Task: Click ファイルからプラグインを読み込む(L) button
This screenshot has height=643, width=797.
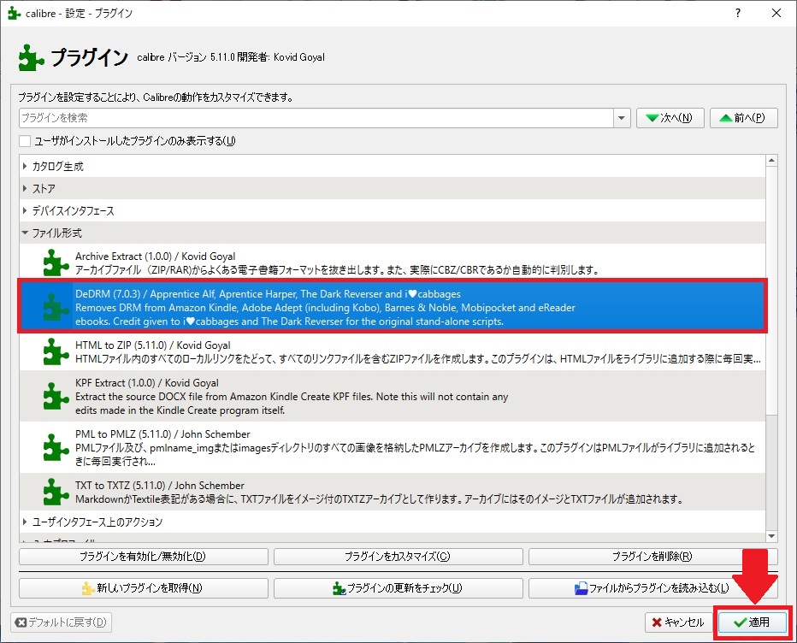Action: point(653,588)
